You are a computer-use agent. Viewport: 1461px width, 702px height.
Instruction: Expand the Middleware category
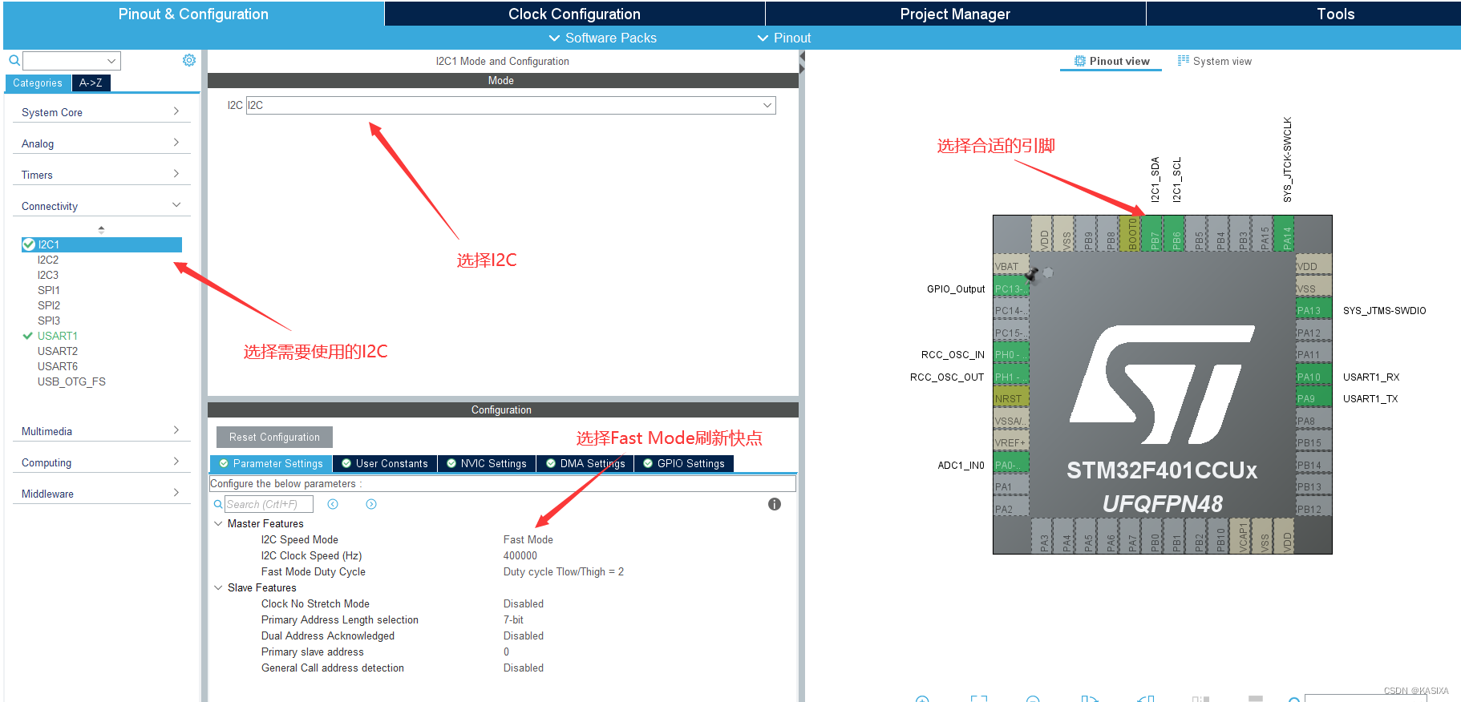click(176, 493)
